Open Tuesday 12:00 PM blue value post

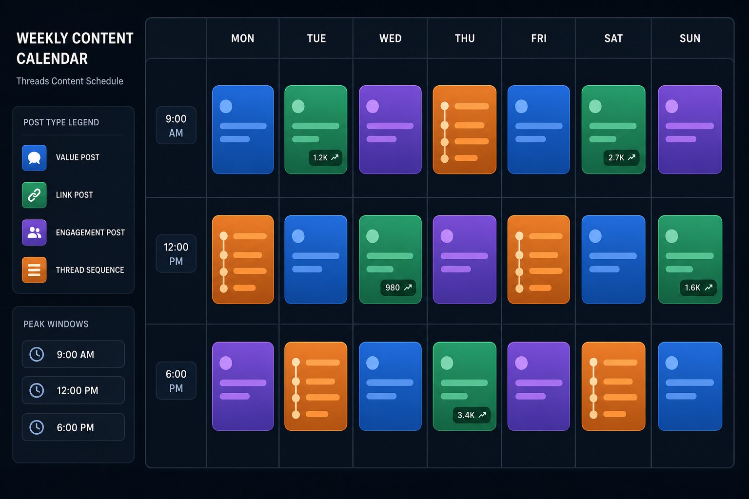pos(316,260)
